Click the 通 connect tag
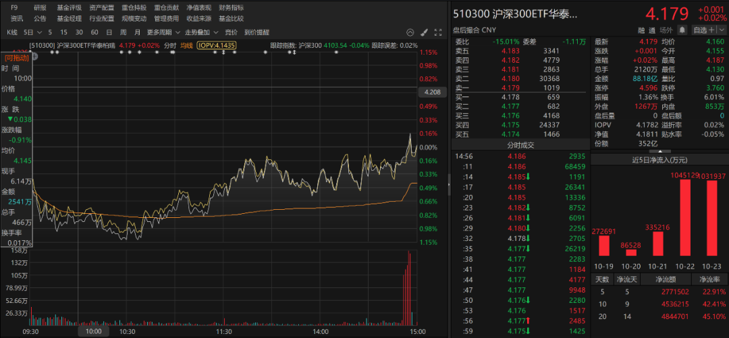 pos(652,30)
